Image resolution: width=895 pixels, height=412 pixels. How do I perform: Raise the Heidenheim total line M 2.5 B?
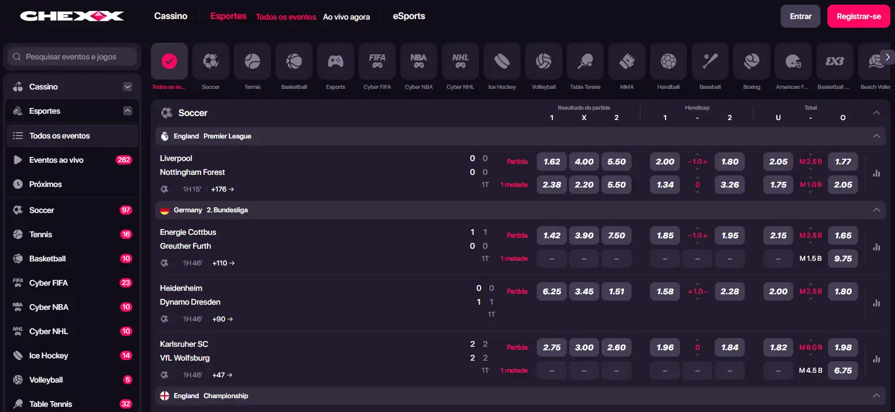[811, 284]
